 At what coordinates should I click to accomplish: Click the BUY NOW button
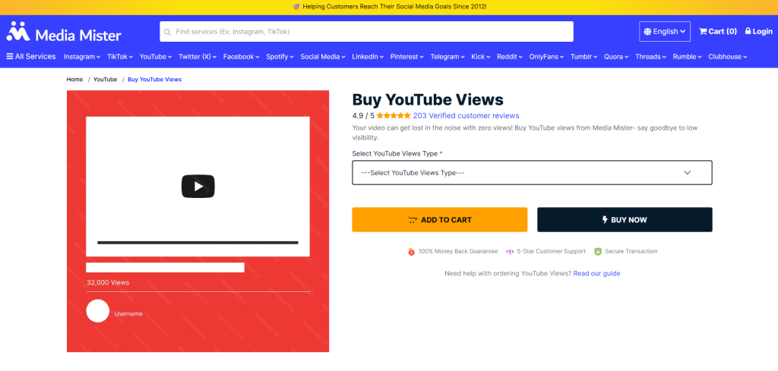pyautogui.click(x=625, y=219)
